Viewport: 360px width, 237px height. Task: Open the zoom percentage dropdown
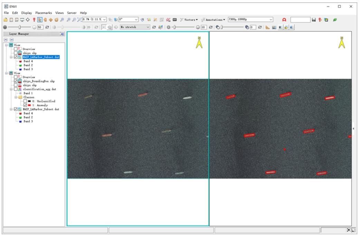pos(104,19)
